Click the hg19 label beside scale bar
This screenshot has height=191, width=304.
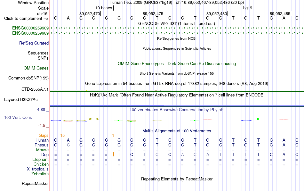pyautogui.click(x=248, y=8)
